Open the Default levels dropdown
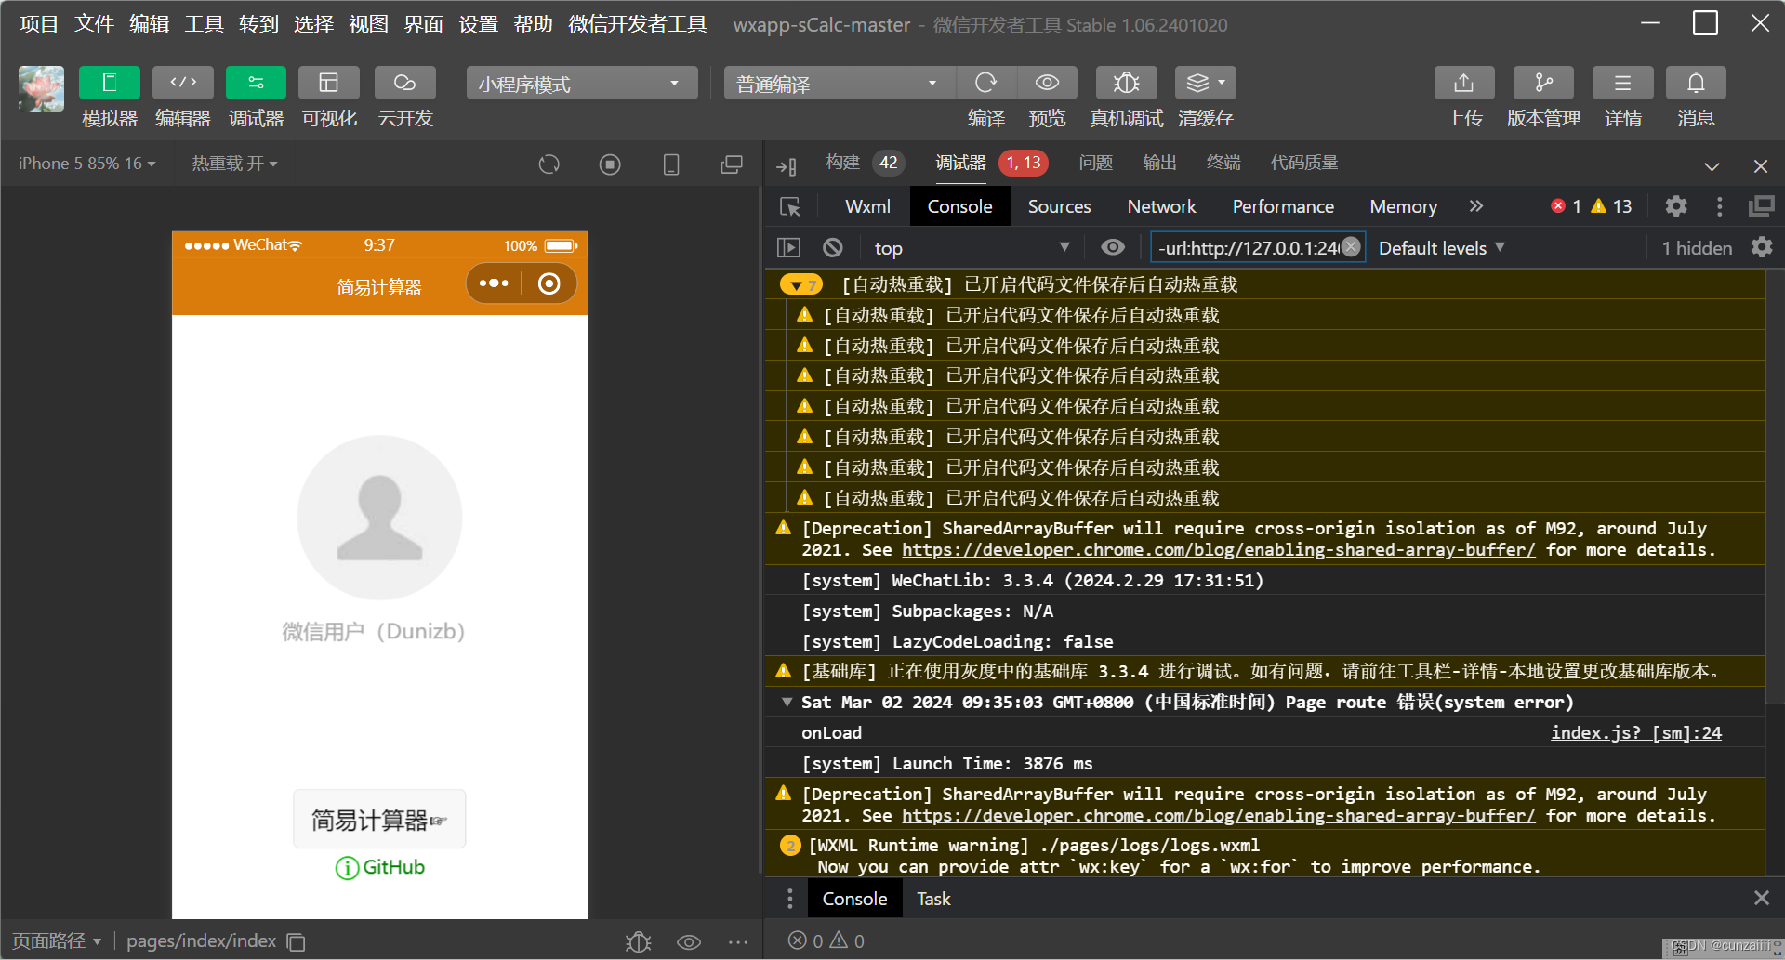 (x=1441, y=248)
